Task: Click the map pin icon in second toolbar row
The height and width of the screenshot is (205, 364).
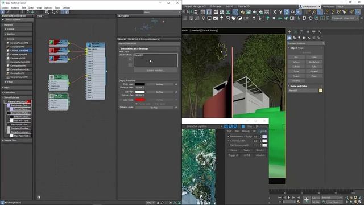Action: click(204, 18)
